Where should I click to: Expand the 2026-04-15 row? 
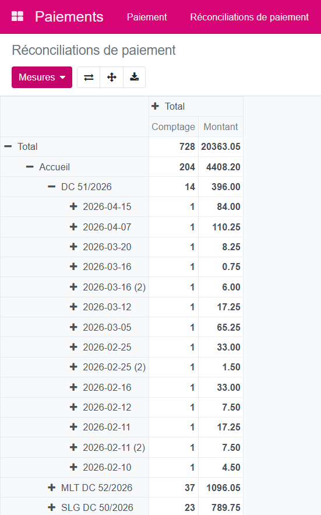click(x=73, y=206)
